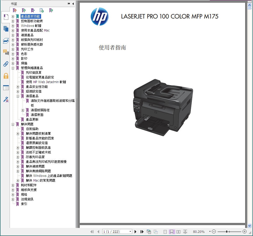The width and height of the screenshot is (253, 236).
Task: Expand the bookmark panel with double-arrow icon
Action: (69, 4)
